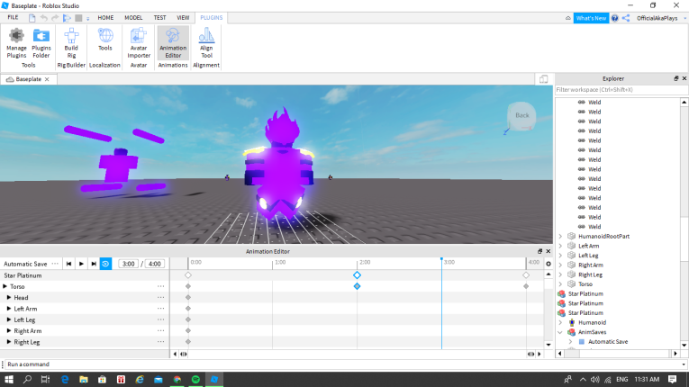The height and width of the screenshot is (387, 689).
Task: Close the Baseplate tab
Action: [47, 79]
